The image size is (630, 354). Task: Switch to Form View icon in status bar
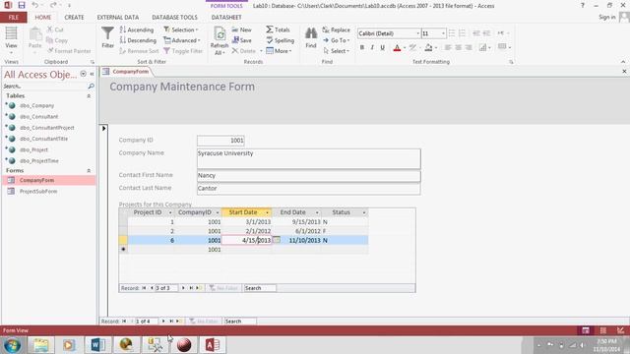coord(586,330)
